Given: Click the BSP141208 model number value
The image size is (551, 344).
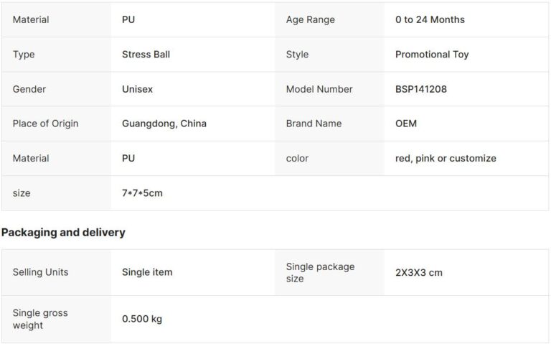Looking at the screenshot, I should click(x=421, y=89).
